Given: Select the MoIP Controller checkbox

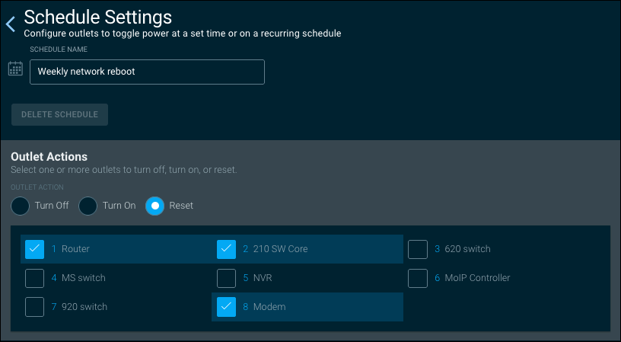Looking at the screenshot, I should (x=418, y=278).
